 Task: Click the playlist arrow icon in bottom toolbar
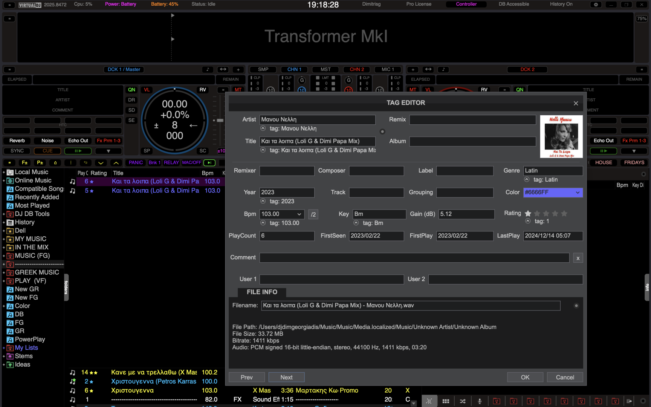(x=629, y=401)
